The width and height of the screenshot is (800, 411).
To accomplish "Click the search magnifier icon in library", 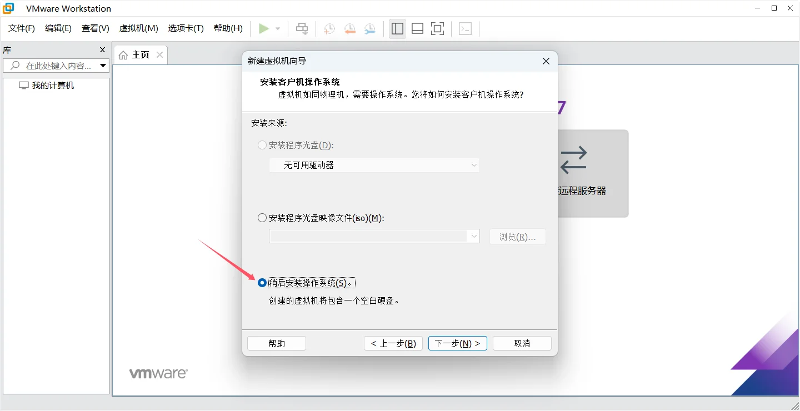I will coord(15,66).
